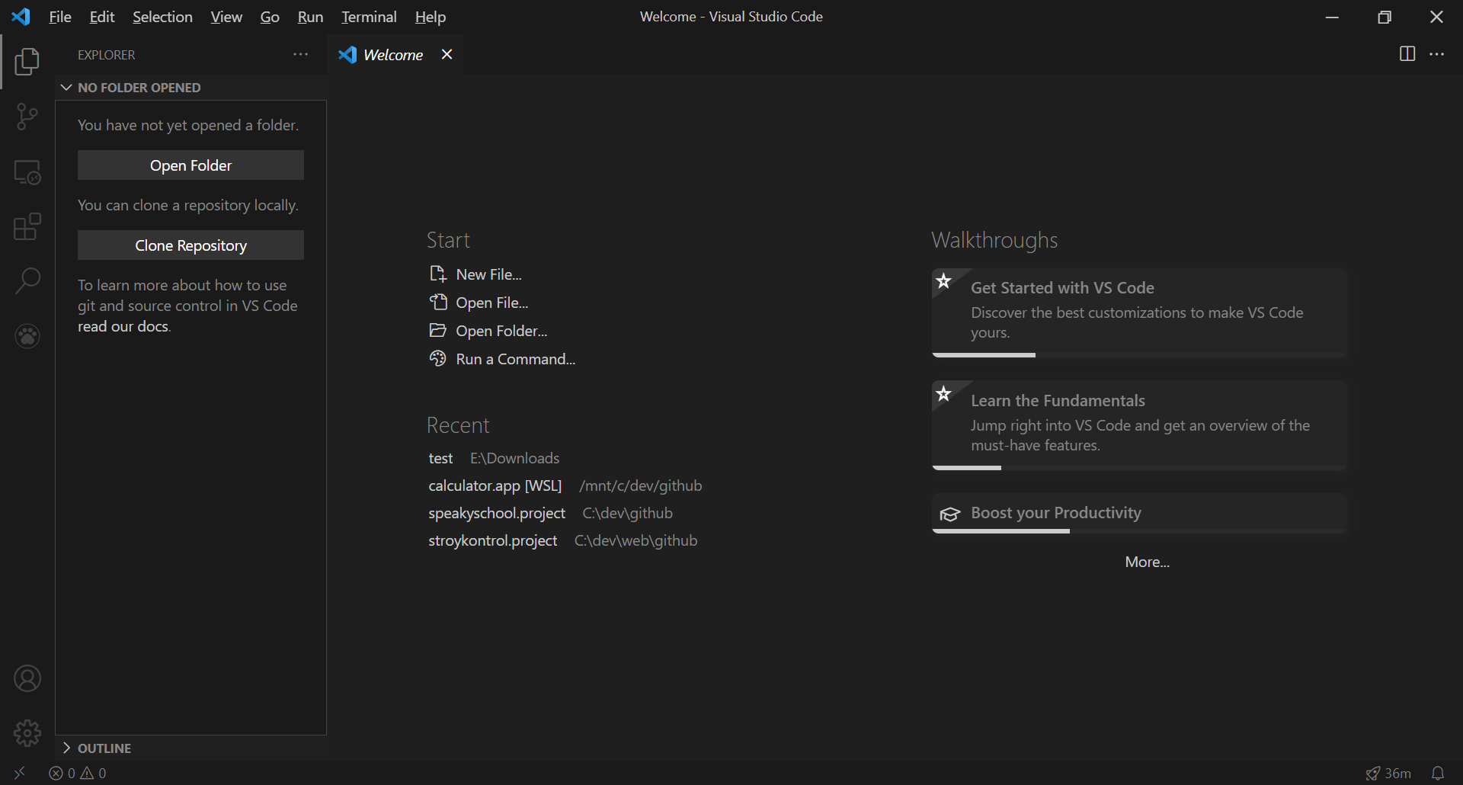Open the Extensions view
The height and width of the screenshot is (785, 1463).
point(27,226)
